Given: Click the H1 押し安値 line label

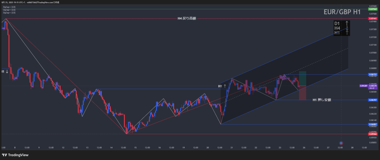Looking at the screenshot, I should (x=322, y=100).
